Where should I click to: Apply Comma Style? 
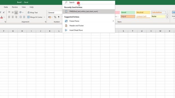point(59,17)
